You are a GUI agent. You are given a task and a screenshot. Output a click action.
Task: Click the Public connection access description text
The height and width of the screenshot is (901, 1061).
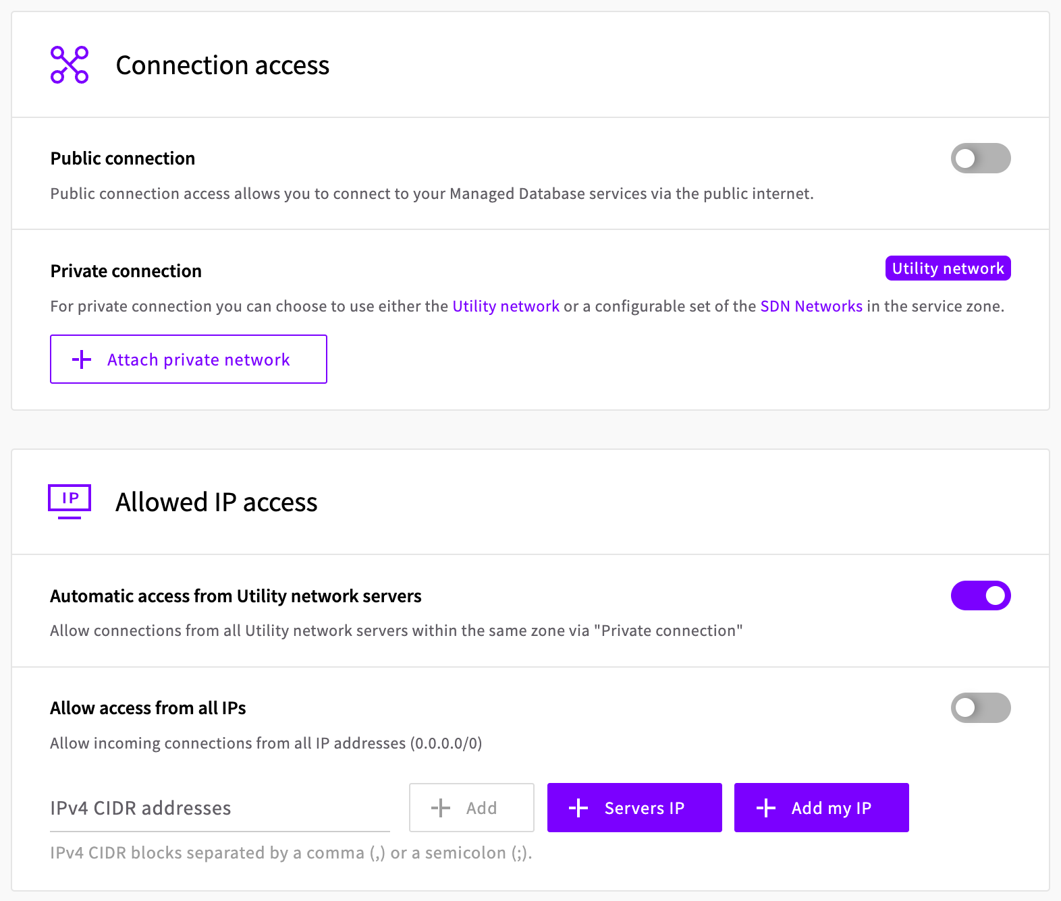click(x=432, y=194)
